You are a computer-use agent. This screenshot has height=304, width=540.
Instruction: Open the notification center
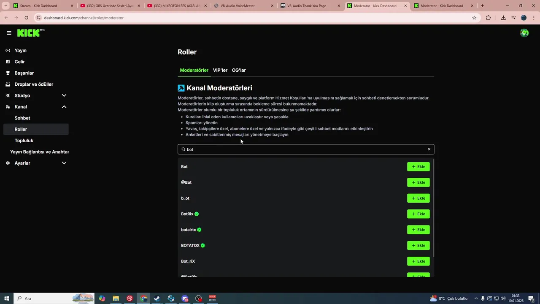[532, 299]
